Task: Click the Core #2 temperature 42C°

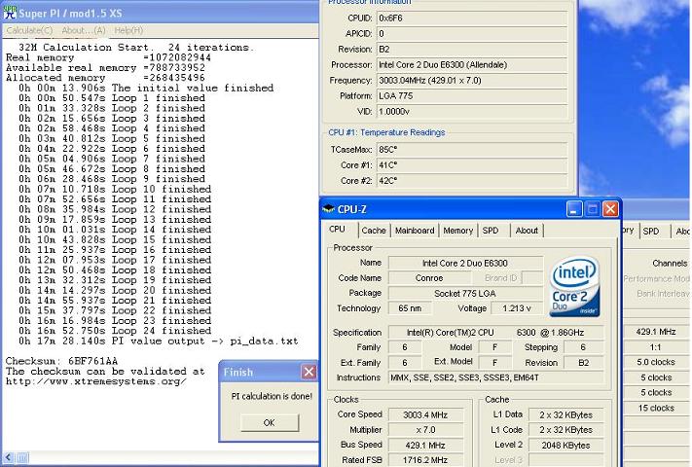Action: coord(472,181)
